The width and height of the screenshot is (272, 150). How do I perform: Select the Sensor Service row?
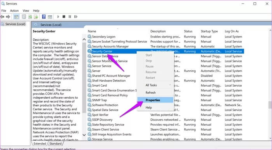click(166, 66)
